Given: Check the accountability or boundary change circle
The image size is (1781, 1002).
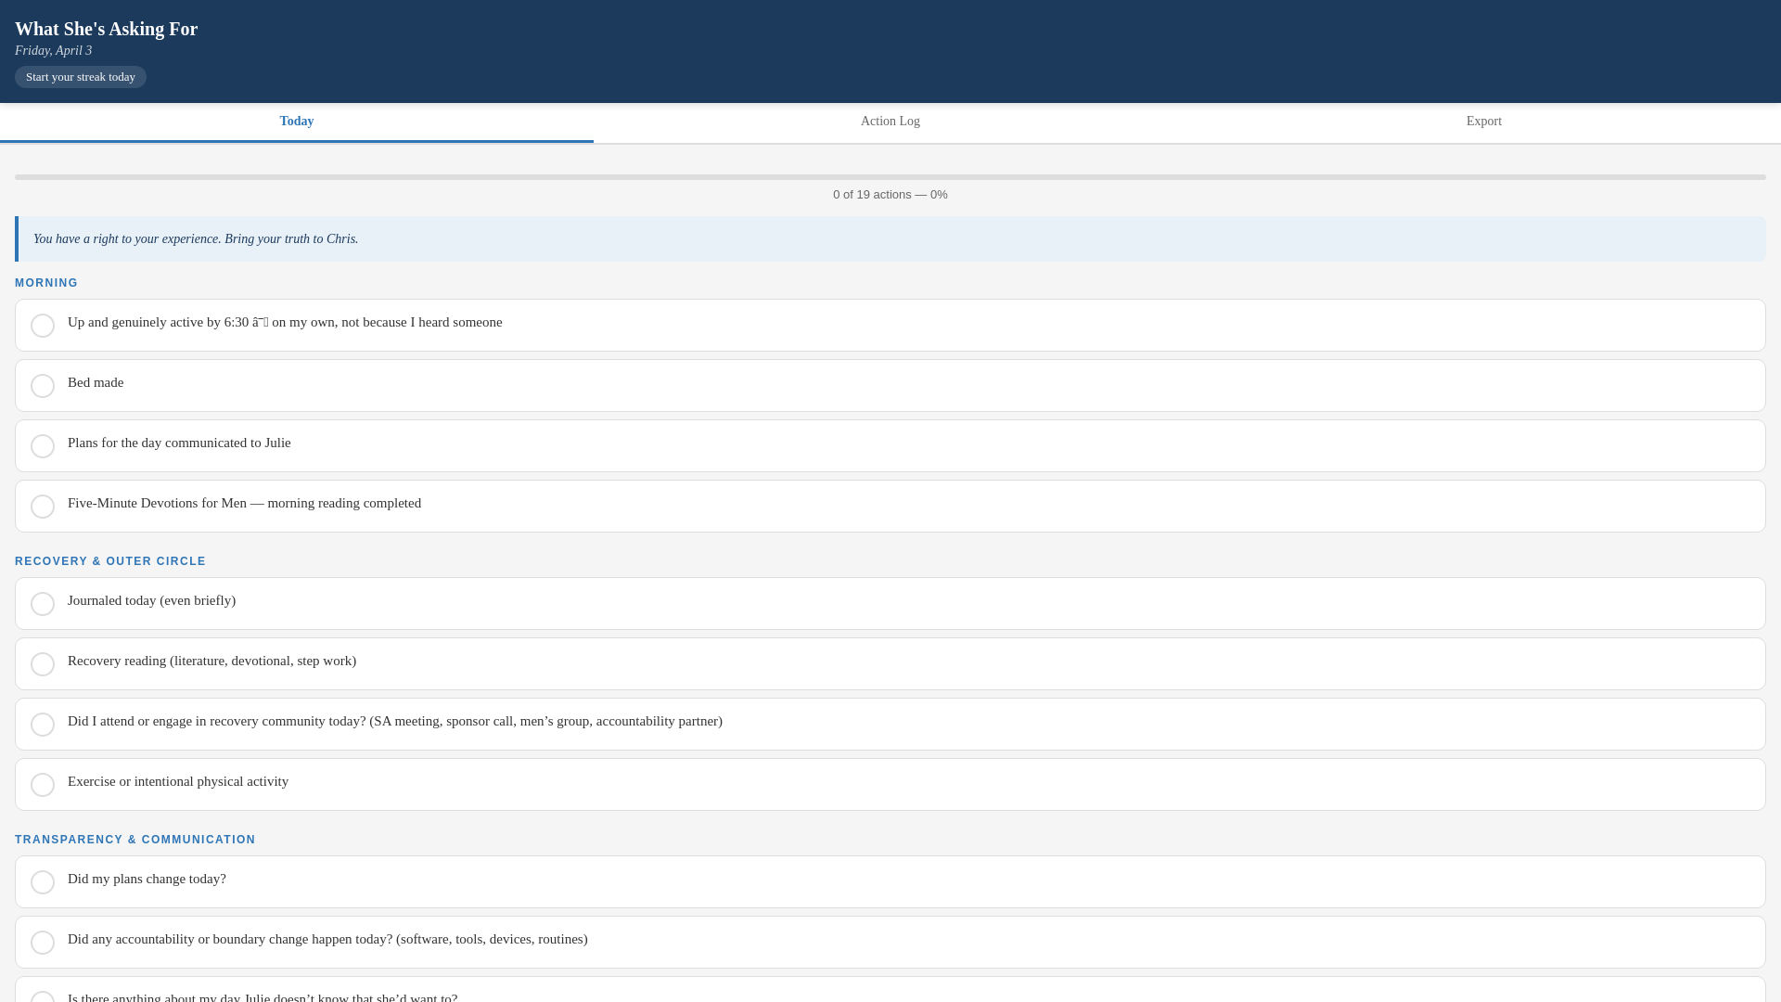Looking at the screenshot, I should pos(43,943).
